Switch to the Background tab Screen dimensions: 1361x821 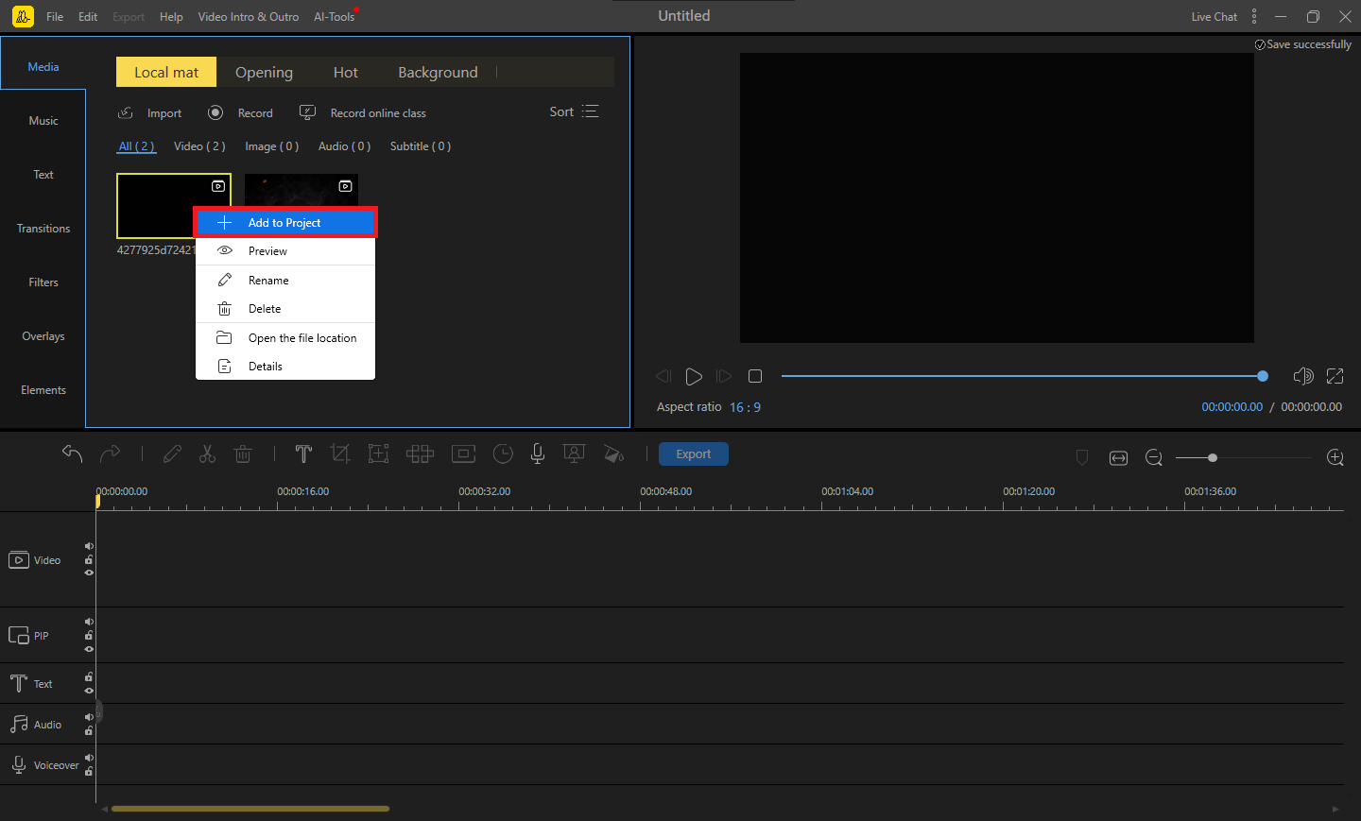pyautogui.click(x=438, y=73)
